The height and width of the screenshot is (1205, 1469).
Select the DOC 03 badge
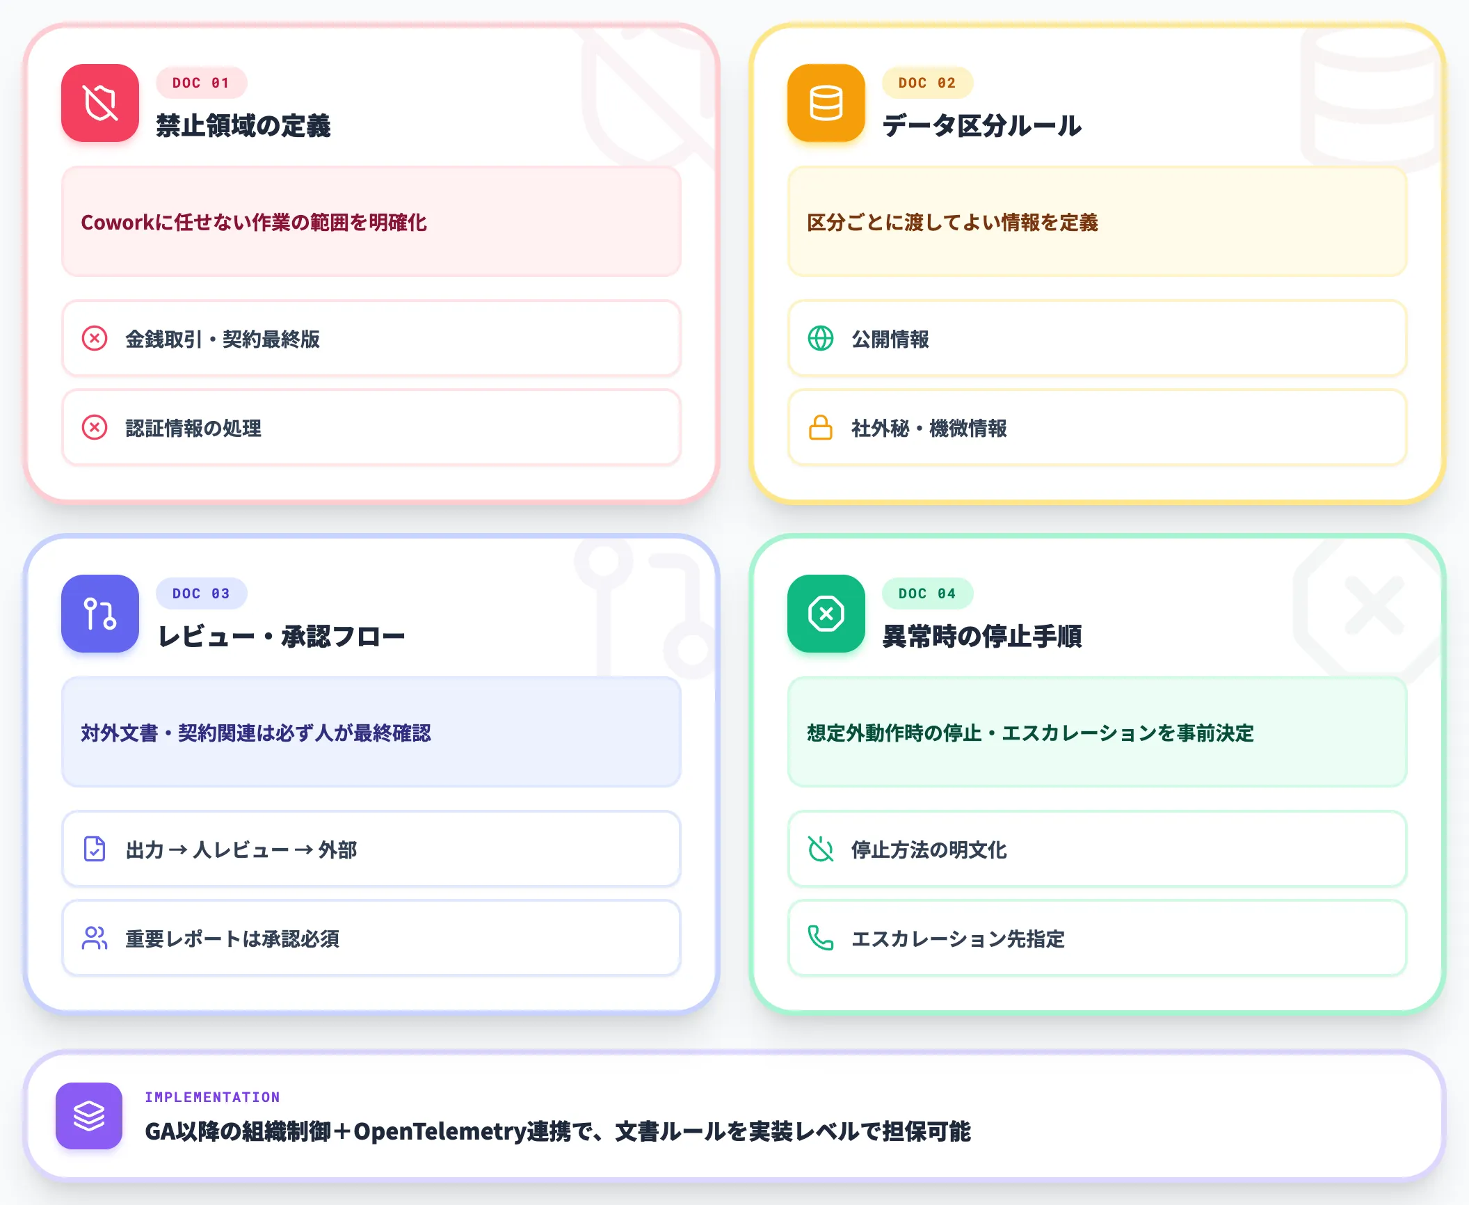click(x=201, y=593)
